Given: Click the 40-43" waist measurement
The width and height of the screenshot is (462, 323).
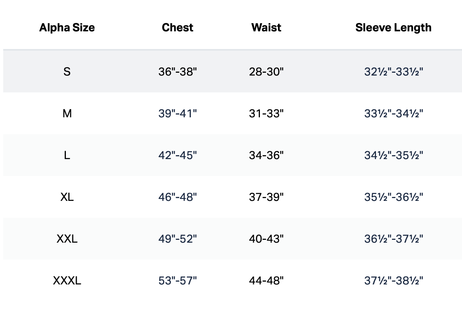Looking at the screenshot, I should click(266, 239).
